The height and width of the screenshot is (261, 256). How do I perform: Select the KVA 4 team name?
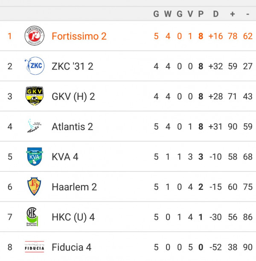65,157
